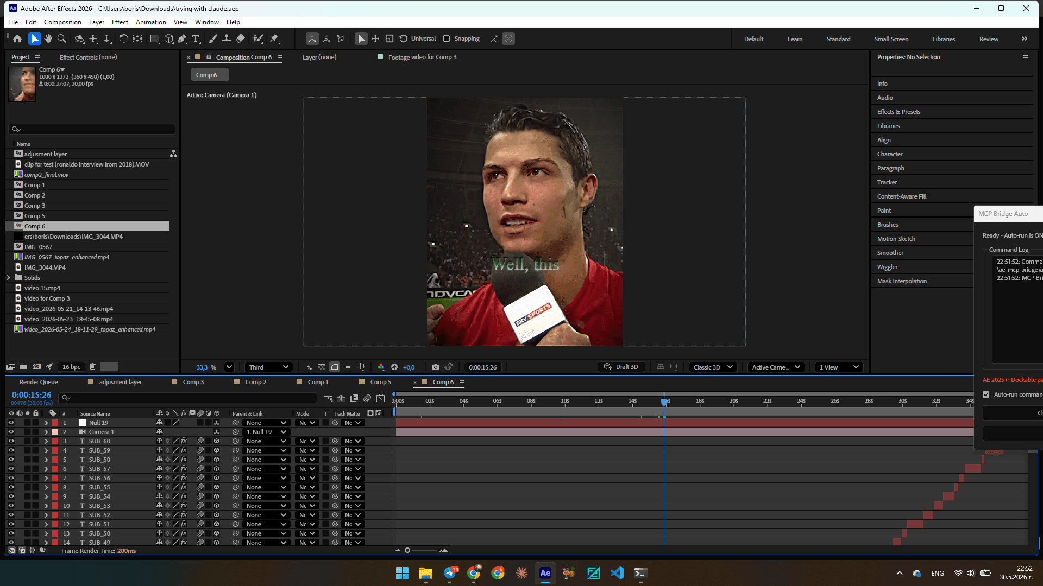Create new composition in Project panel
The image size is (1043, 586).
tap(36, 367)
